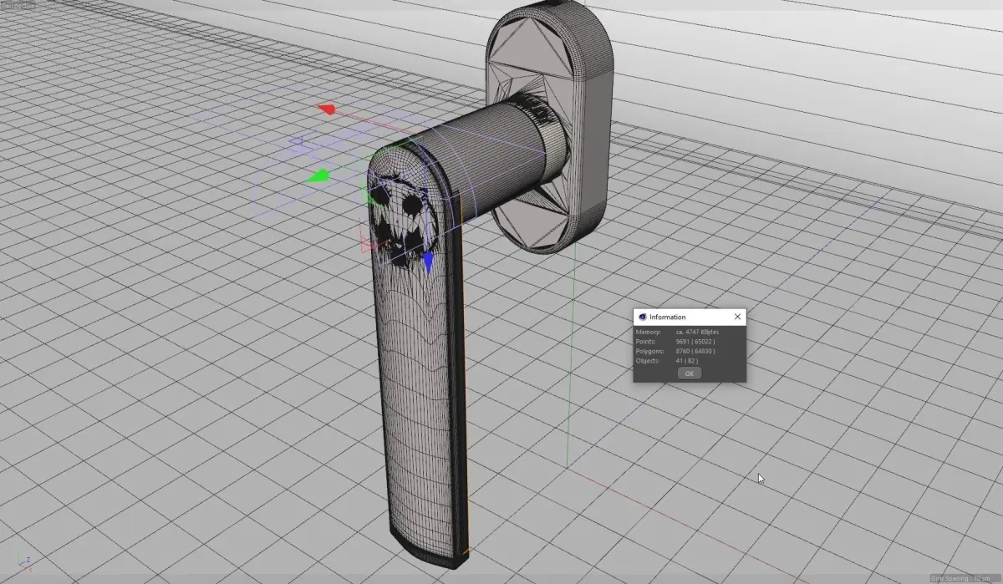
Task: Click the "Polygons:" label in the dialog
Action: [649, 351]
